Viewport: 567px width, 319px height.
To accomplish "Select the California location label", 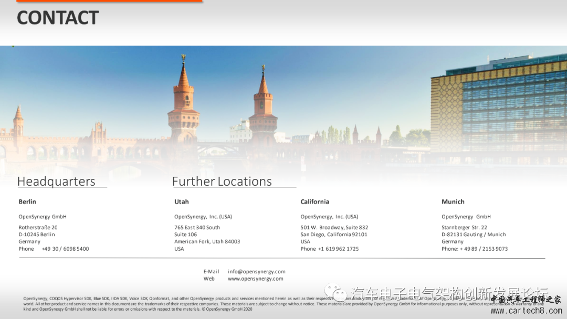I will tap(314, 201).
